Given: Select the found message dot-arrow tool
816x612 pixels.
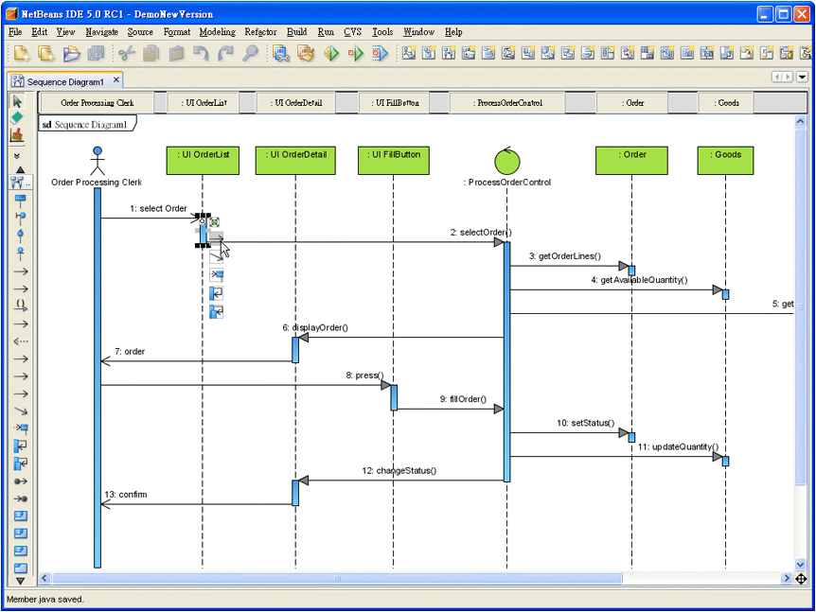Looking at the screenshot, I should (x=20, y=481).
